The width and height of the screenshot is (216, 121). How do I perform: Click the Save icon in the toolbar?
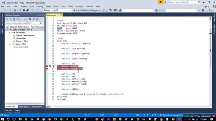click(x=24, y=10)
